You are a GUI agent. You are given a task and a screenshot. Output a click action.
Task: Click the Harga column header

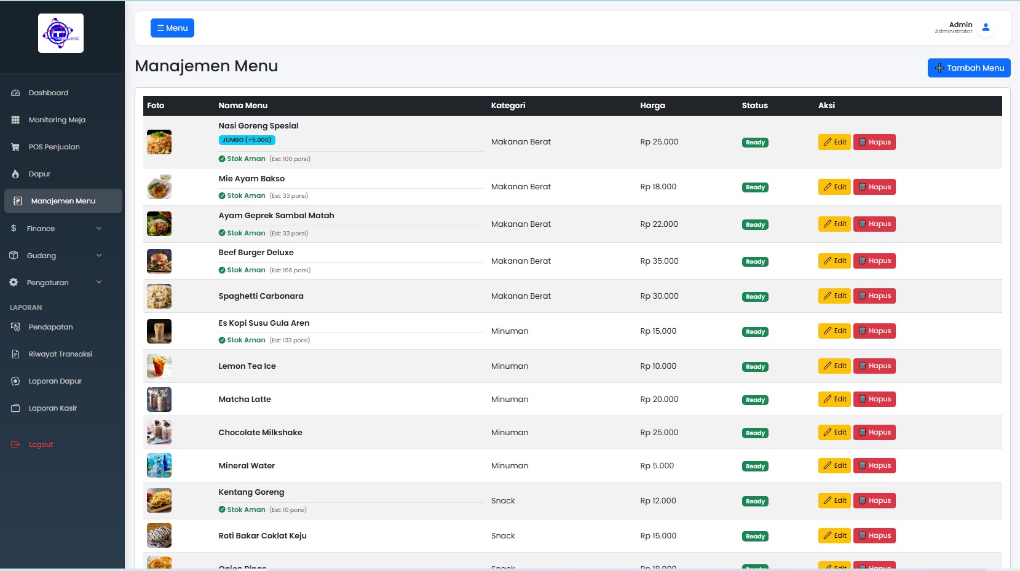[652, 105]
